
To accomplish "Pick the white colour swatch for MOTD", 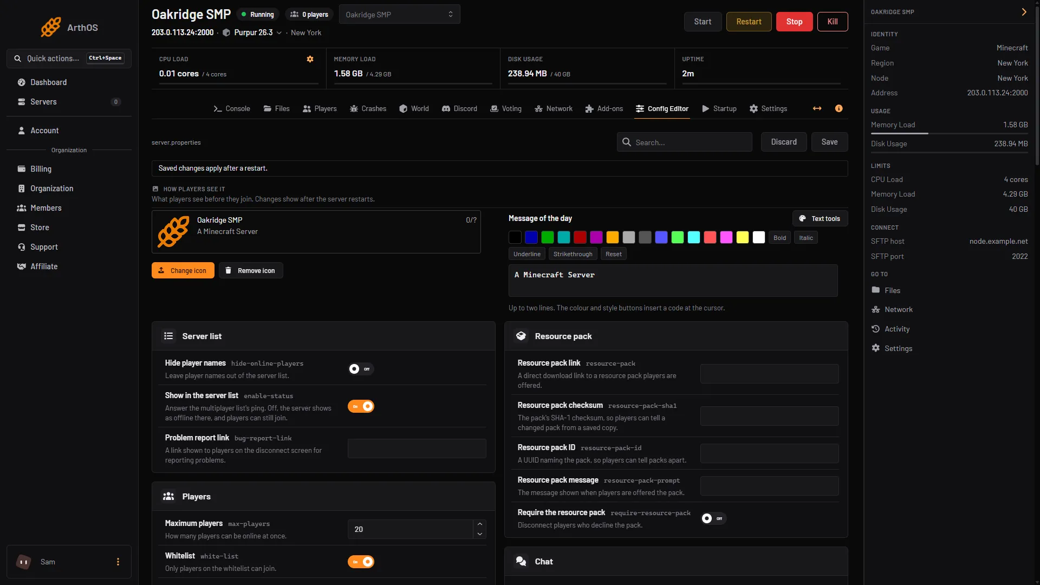I will pyautogui.click(x=759, y=237).
